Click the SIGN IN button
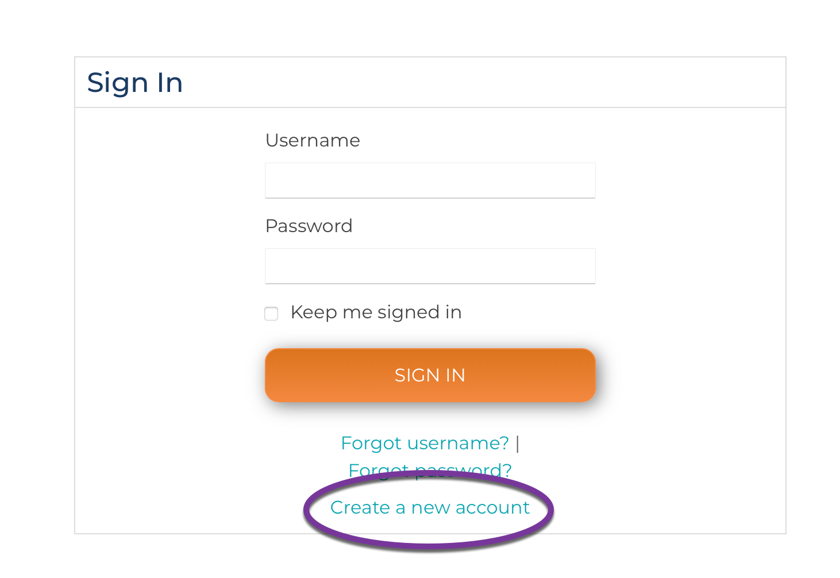Image resolution: width=840 pixels, height=578 pixels. tap(430, 375)
